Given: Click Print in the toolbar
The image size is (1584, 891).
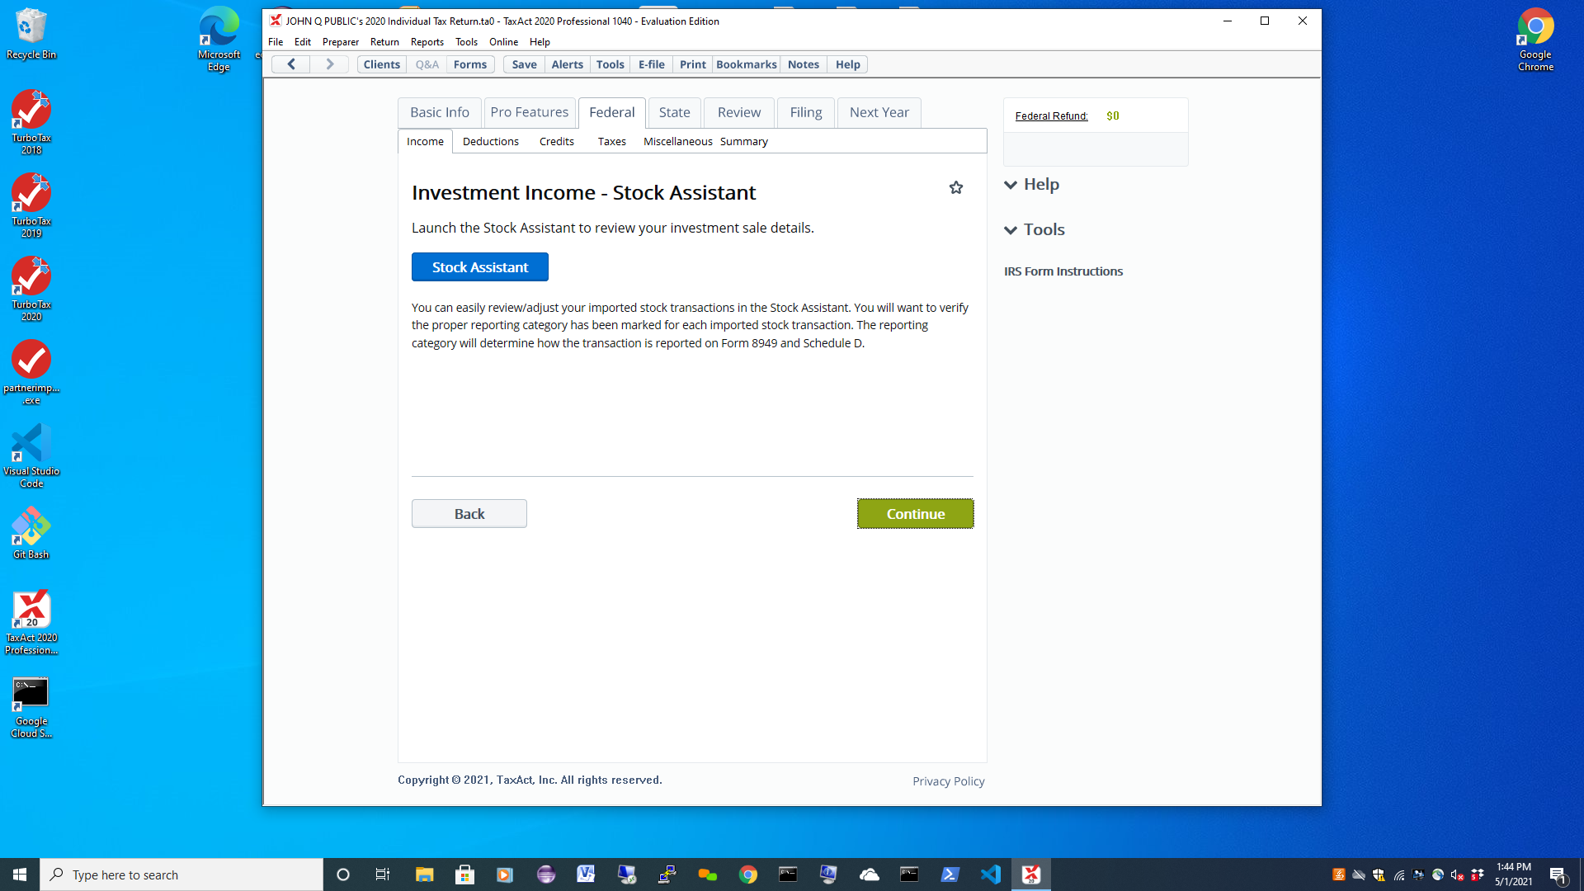Looking at the screenshot, I should tap(693, 64).
